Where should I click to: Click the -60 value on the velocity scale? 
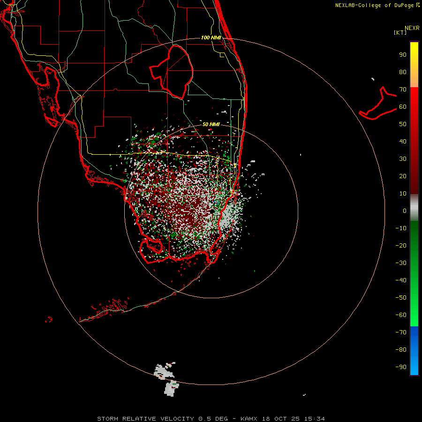coord(401,315)
